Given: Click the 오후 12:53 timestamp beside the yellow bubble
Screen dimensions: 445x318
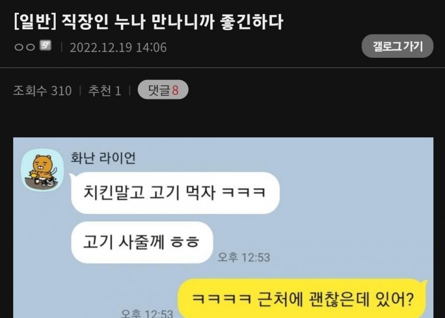Looking at the screenshot, I should click(x=147, y=313).
